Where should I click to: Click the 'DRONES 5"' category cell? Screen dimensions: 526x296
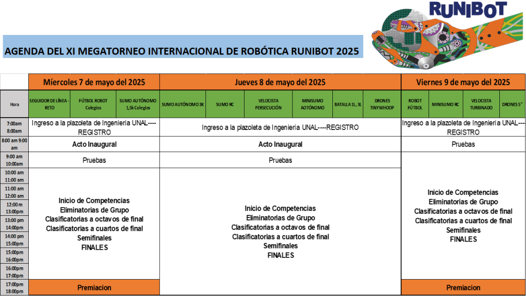(512, 104)
